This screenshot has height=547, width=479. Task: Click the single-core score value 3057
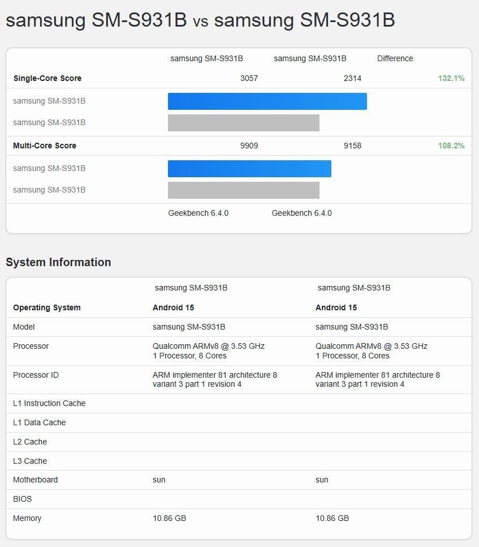coord(249,78)
